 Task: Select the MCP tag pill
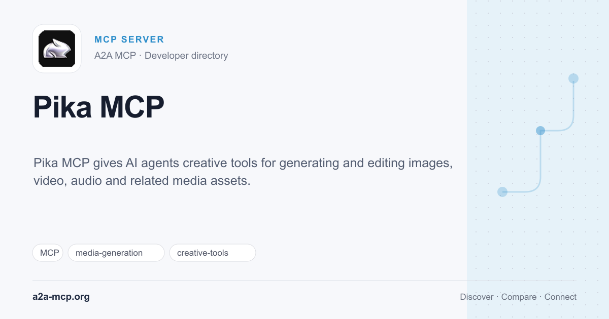tap(48, 253)
